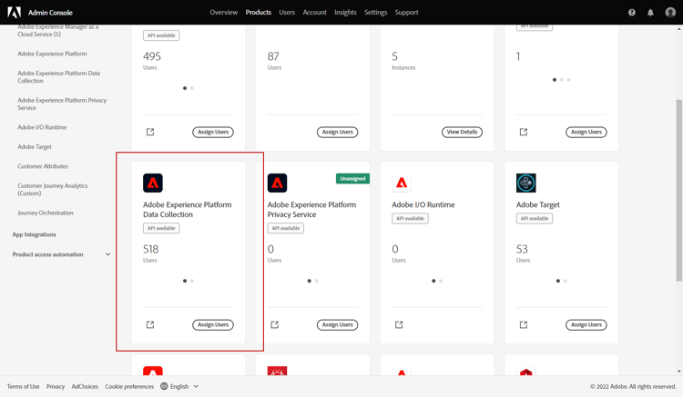Viewport: 683px width, 397px height.
Task: Assign Users for Adobe Target
Action: coord(586,325)
